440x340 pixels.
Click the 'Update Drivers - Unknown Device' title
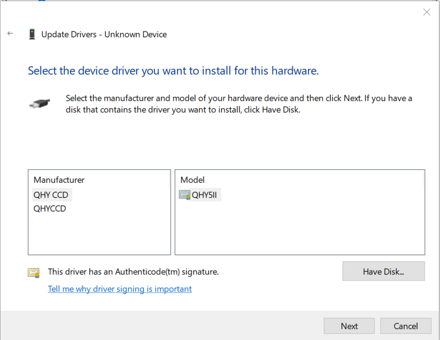click(104, 34)
